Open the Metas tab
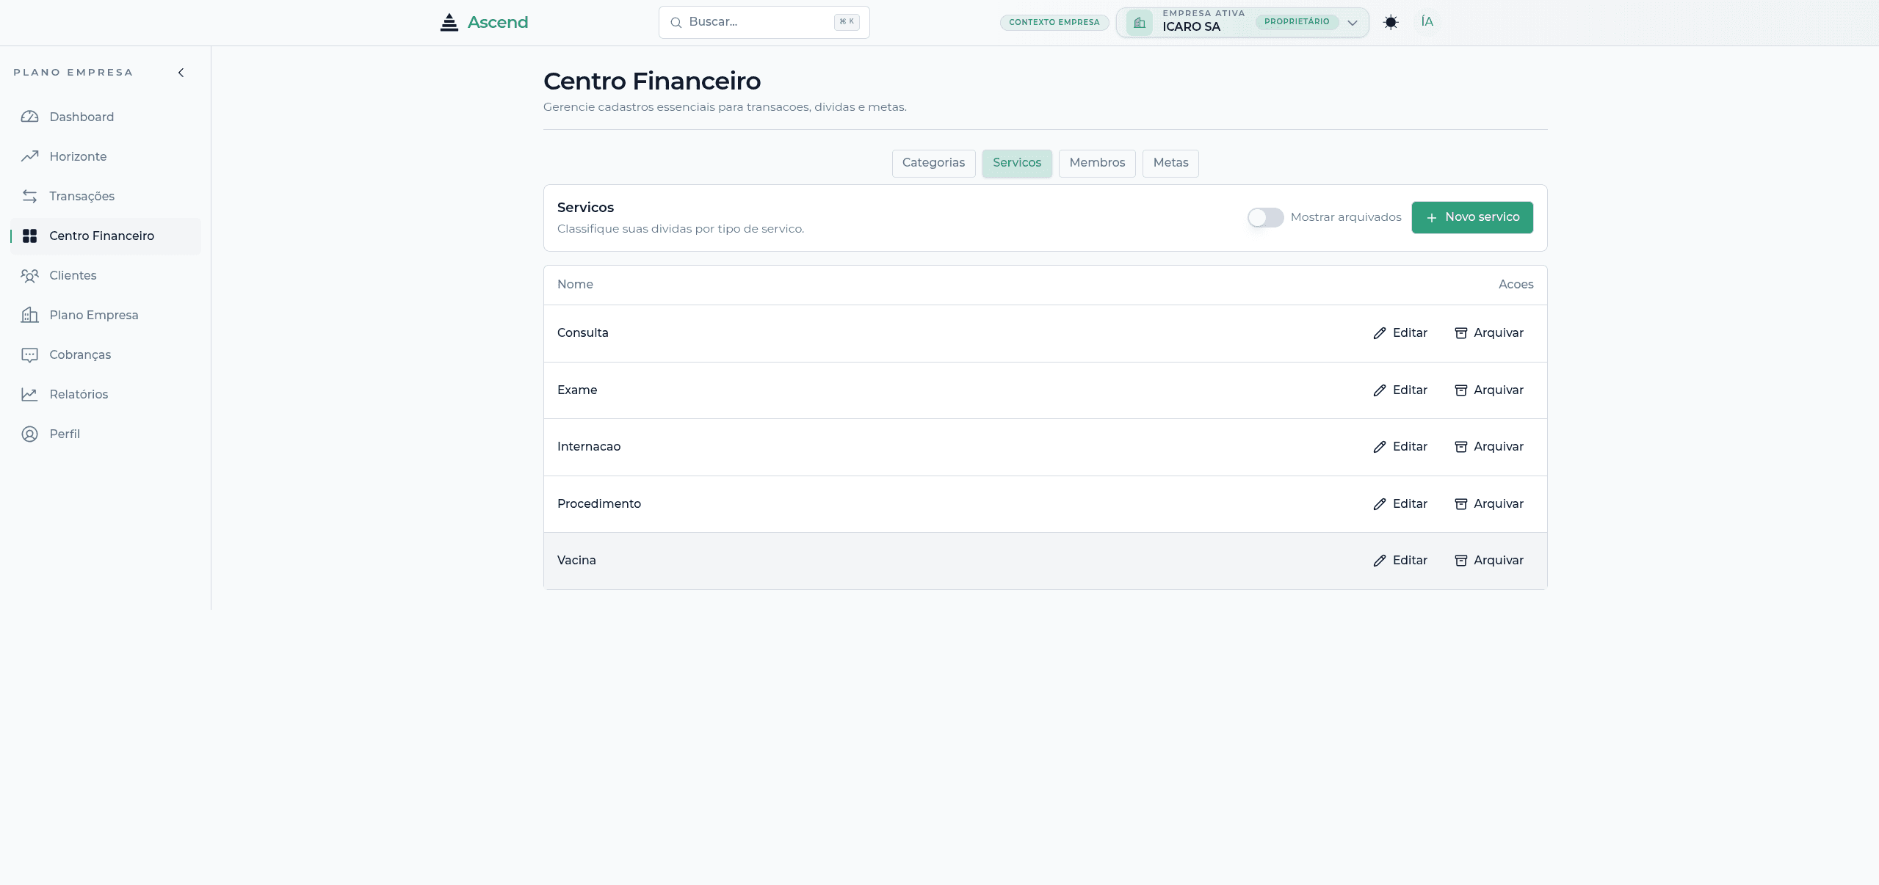 (1170, 163)
